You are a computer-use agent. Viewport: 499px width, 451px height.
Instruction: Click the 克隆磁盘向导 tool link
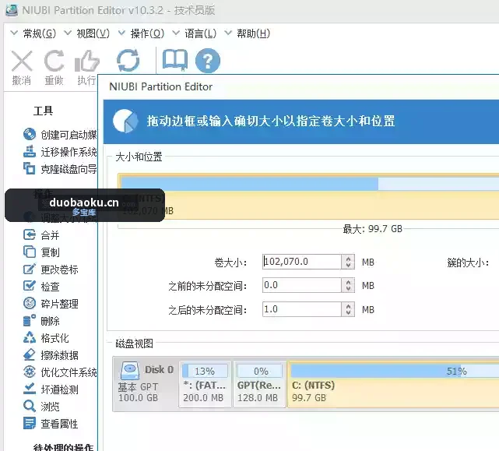(x=69, y=169)
